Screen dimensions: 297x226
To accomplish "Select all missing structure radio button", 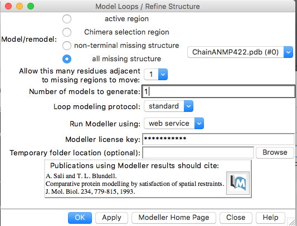I will pyautogui.click(x=67, y=59).
